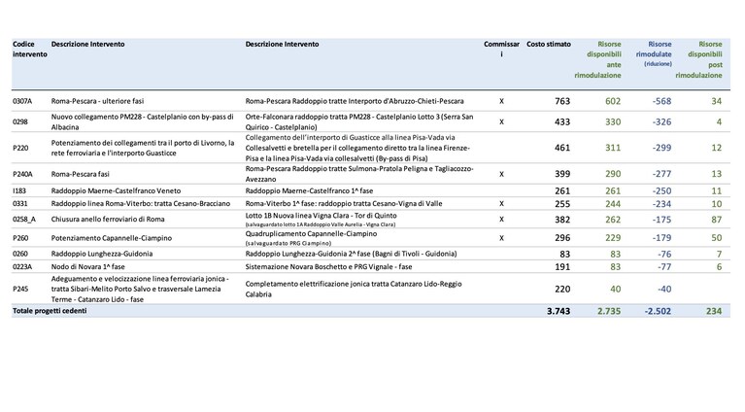Click the reduction value -568

661,101
